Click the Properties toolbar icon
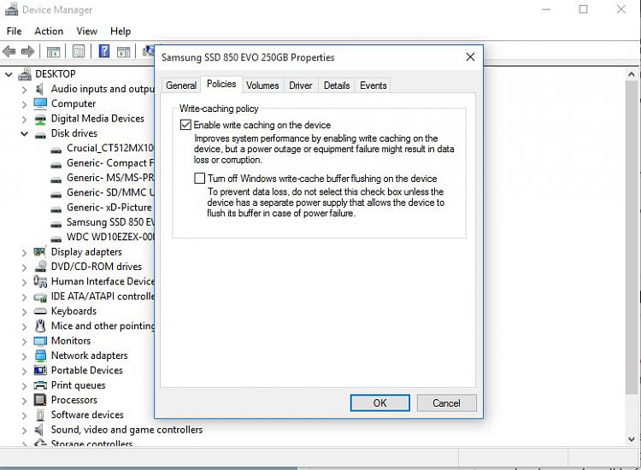Screen dimensions: 641x470 coord(79,51)
